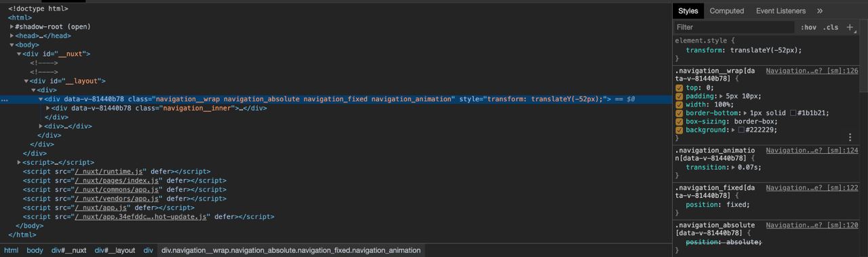This screenshot has width=868, height=257.
Task: Click the .navigation_fixed selector text
Action: (715, 192)
